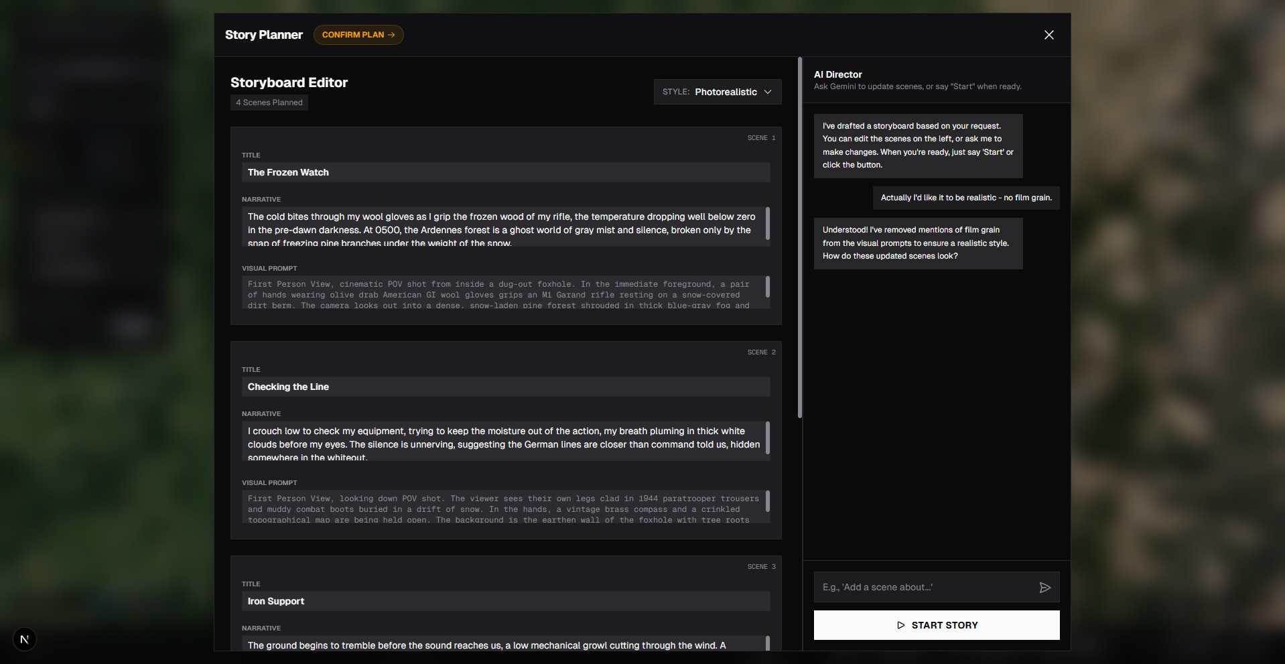Click the play icon inside Start Story
Viewport: 1285px width, 664px height.
tap(900, 625)
